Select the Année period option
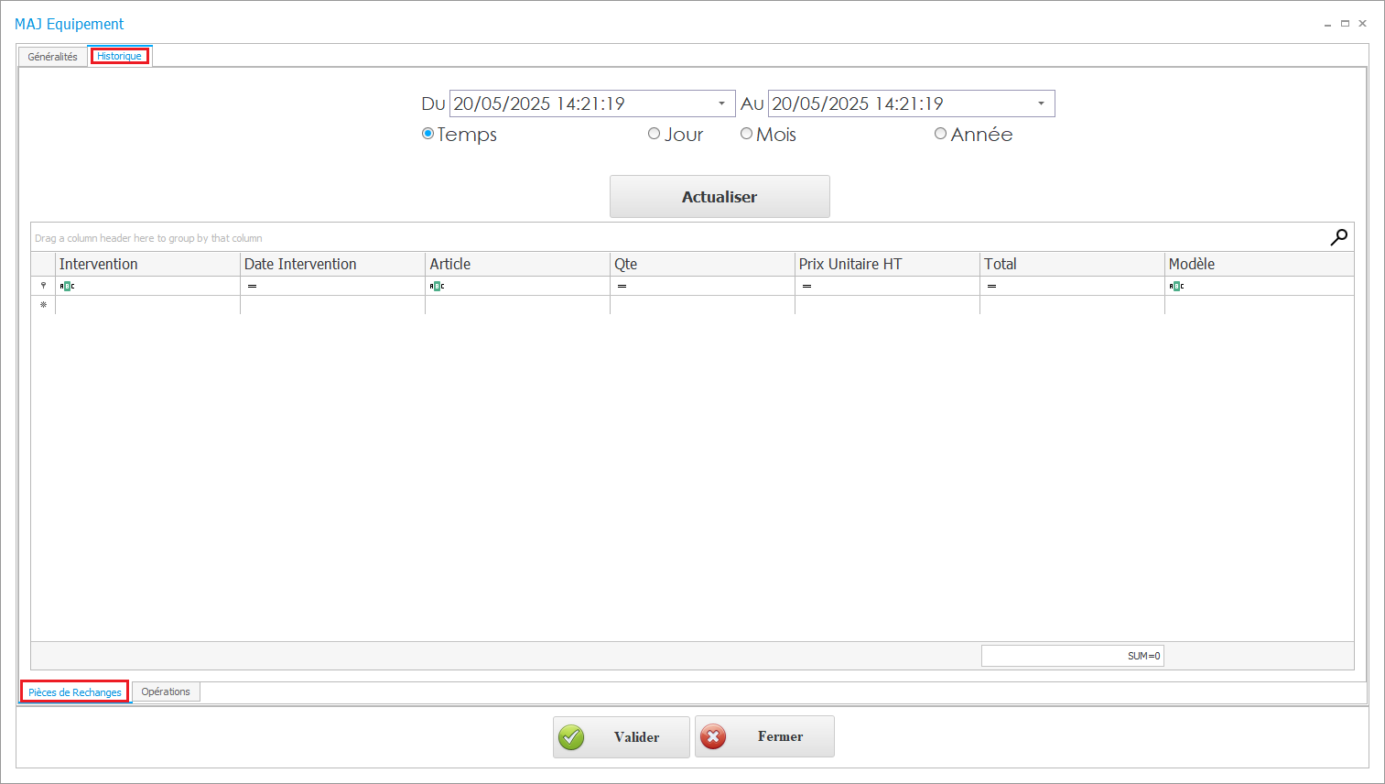 pyautogui.click(x=940, y=133)
